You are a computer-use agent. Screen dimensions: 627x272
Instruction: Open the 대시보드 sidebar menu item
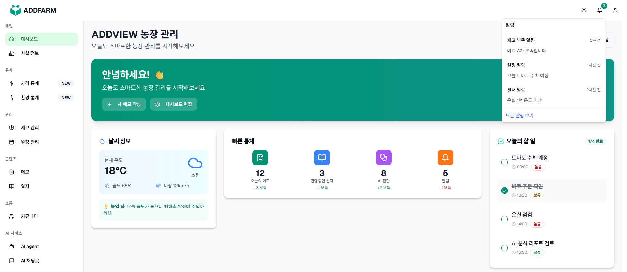point(41,39)
